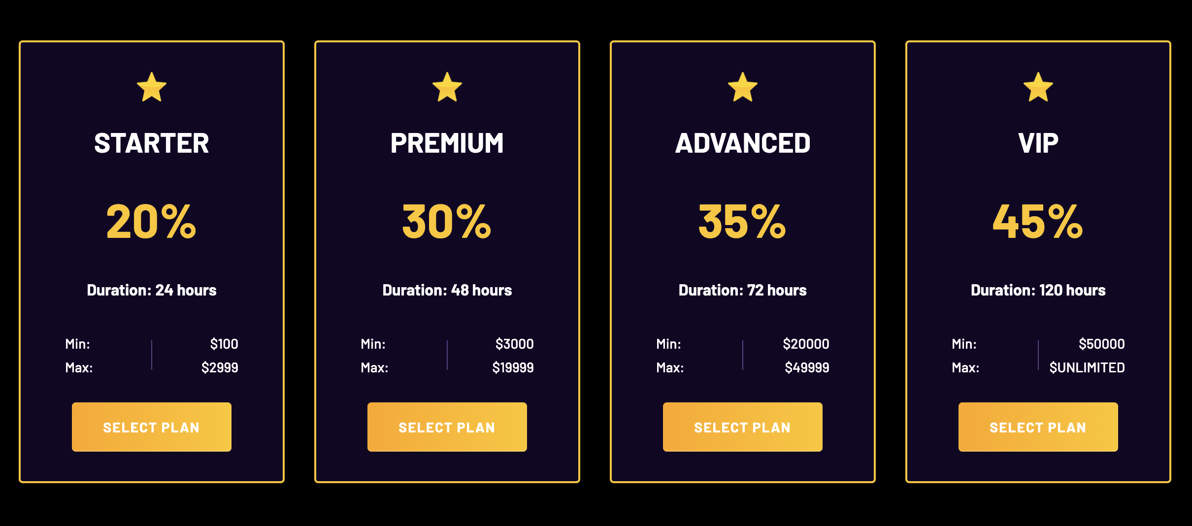The image size is (1192, 526).
Task: Select the Starter plan button
Action: [x=152, y=427]
